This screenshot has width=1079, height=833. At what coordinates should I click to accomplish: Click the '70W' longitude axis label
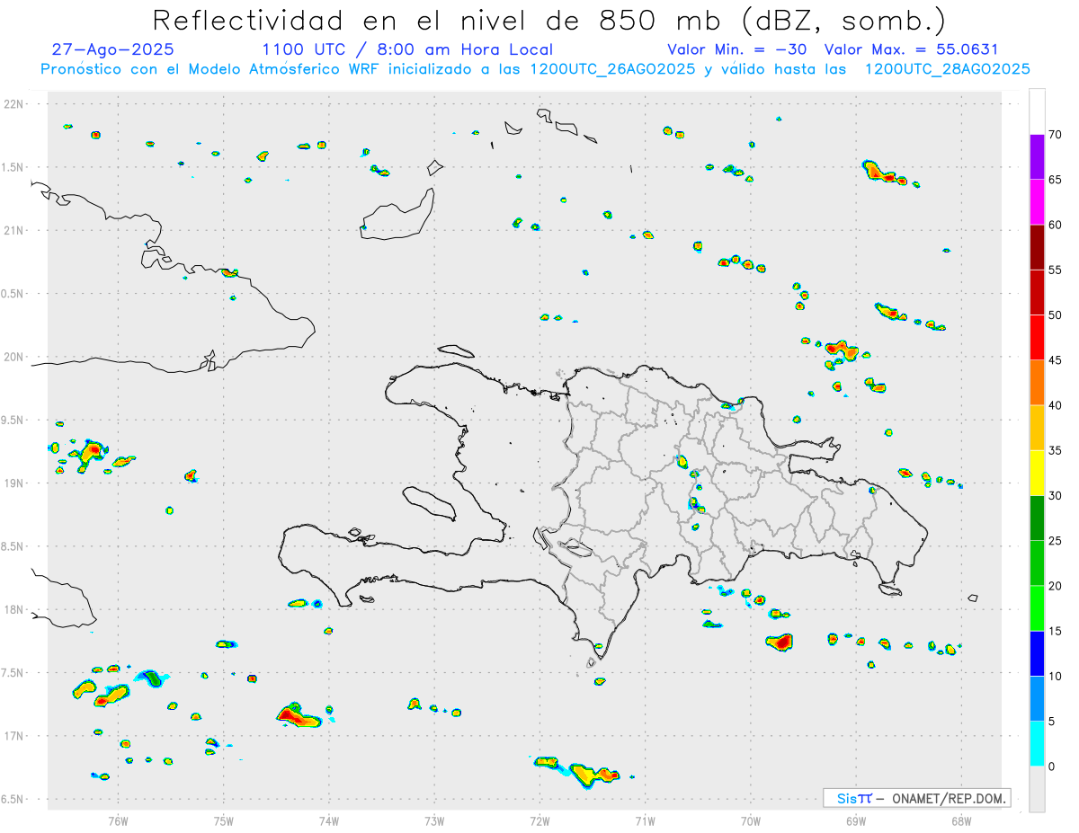point(751,820)
